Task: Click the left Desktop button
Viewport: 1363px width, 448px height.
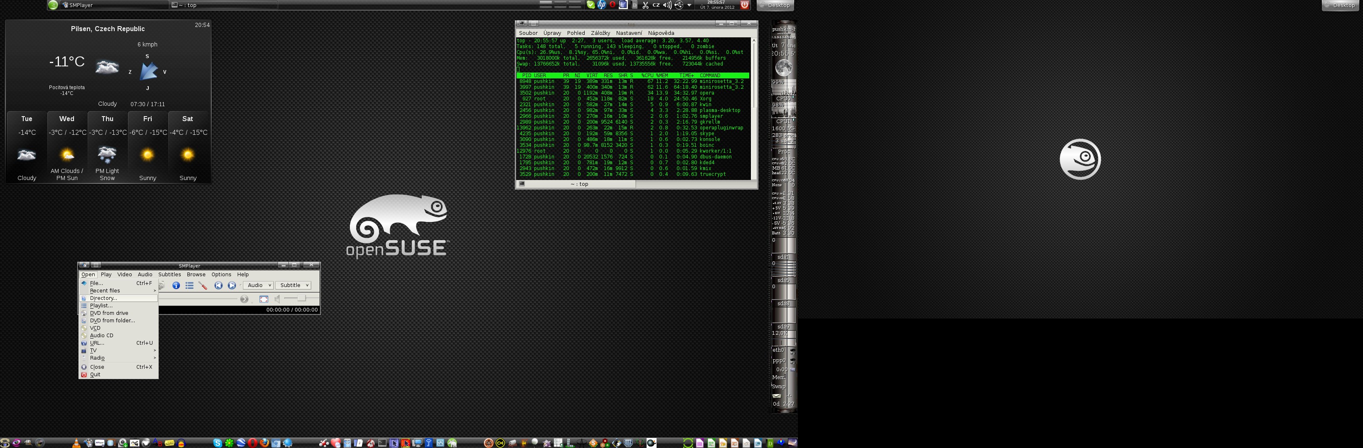Action: 775,5
